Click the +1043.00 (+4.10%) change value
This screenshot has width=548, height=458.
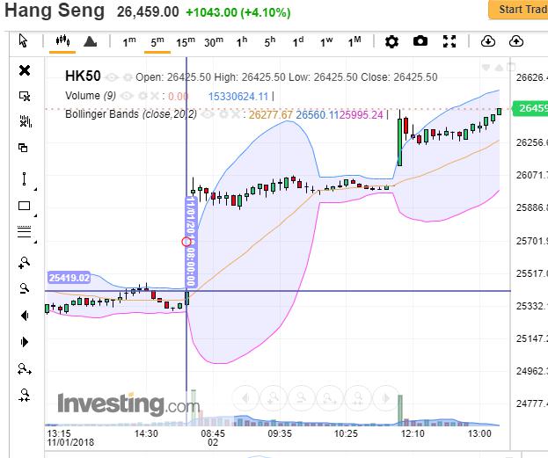pos(238,12)
